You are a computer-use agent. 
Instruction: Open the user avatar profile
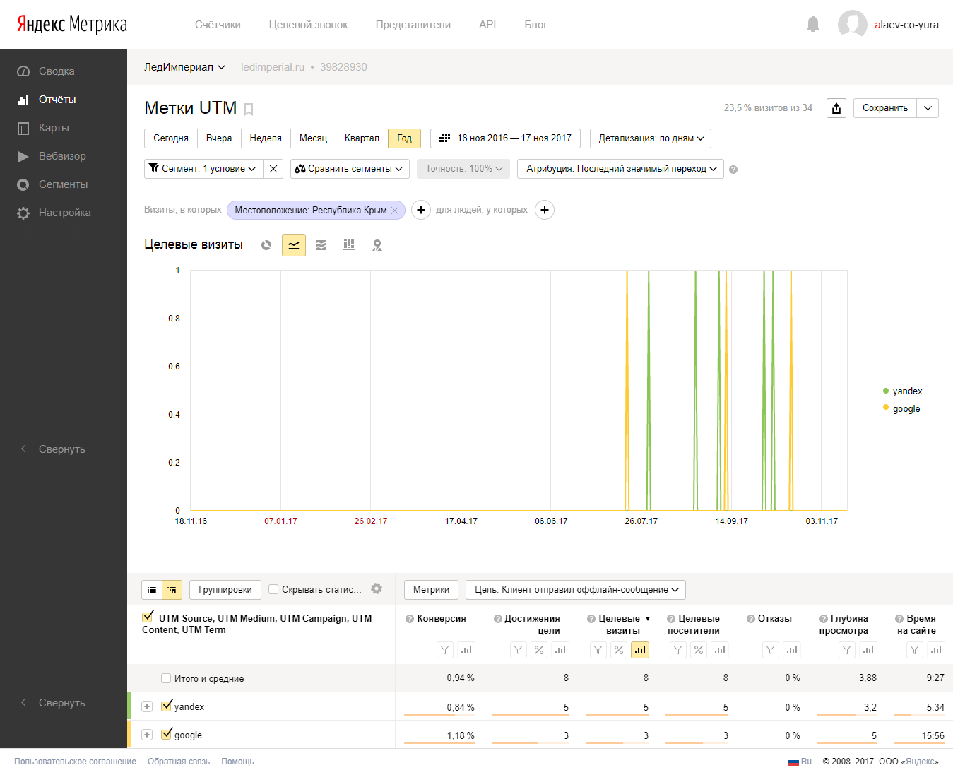pos(852,24)
